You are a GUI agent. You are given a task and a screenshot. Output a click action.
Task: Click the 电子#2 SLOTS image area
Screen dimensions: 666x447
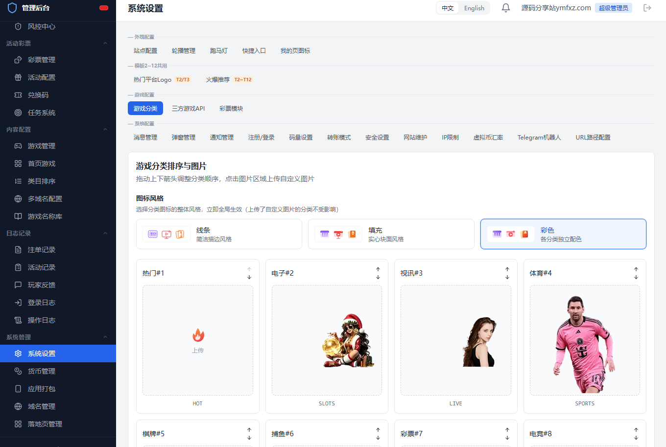(x=327, y=340)
